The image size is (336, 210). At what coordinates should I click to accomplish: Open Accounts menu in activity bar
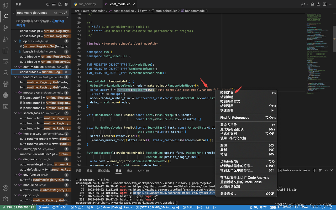(6, 188)
